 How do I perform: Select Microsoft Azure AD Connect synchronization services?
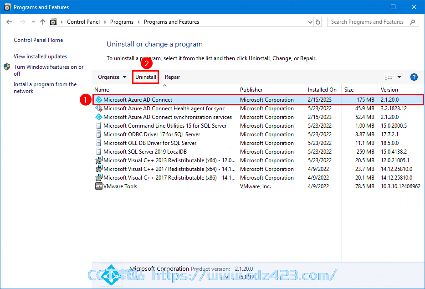(x=258, y=117)
